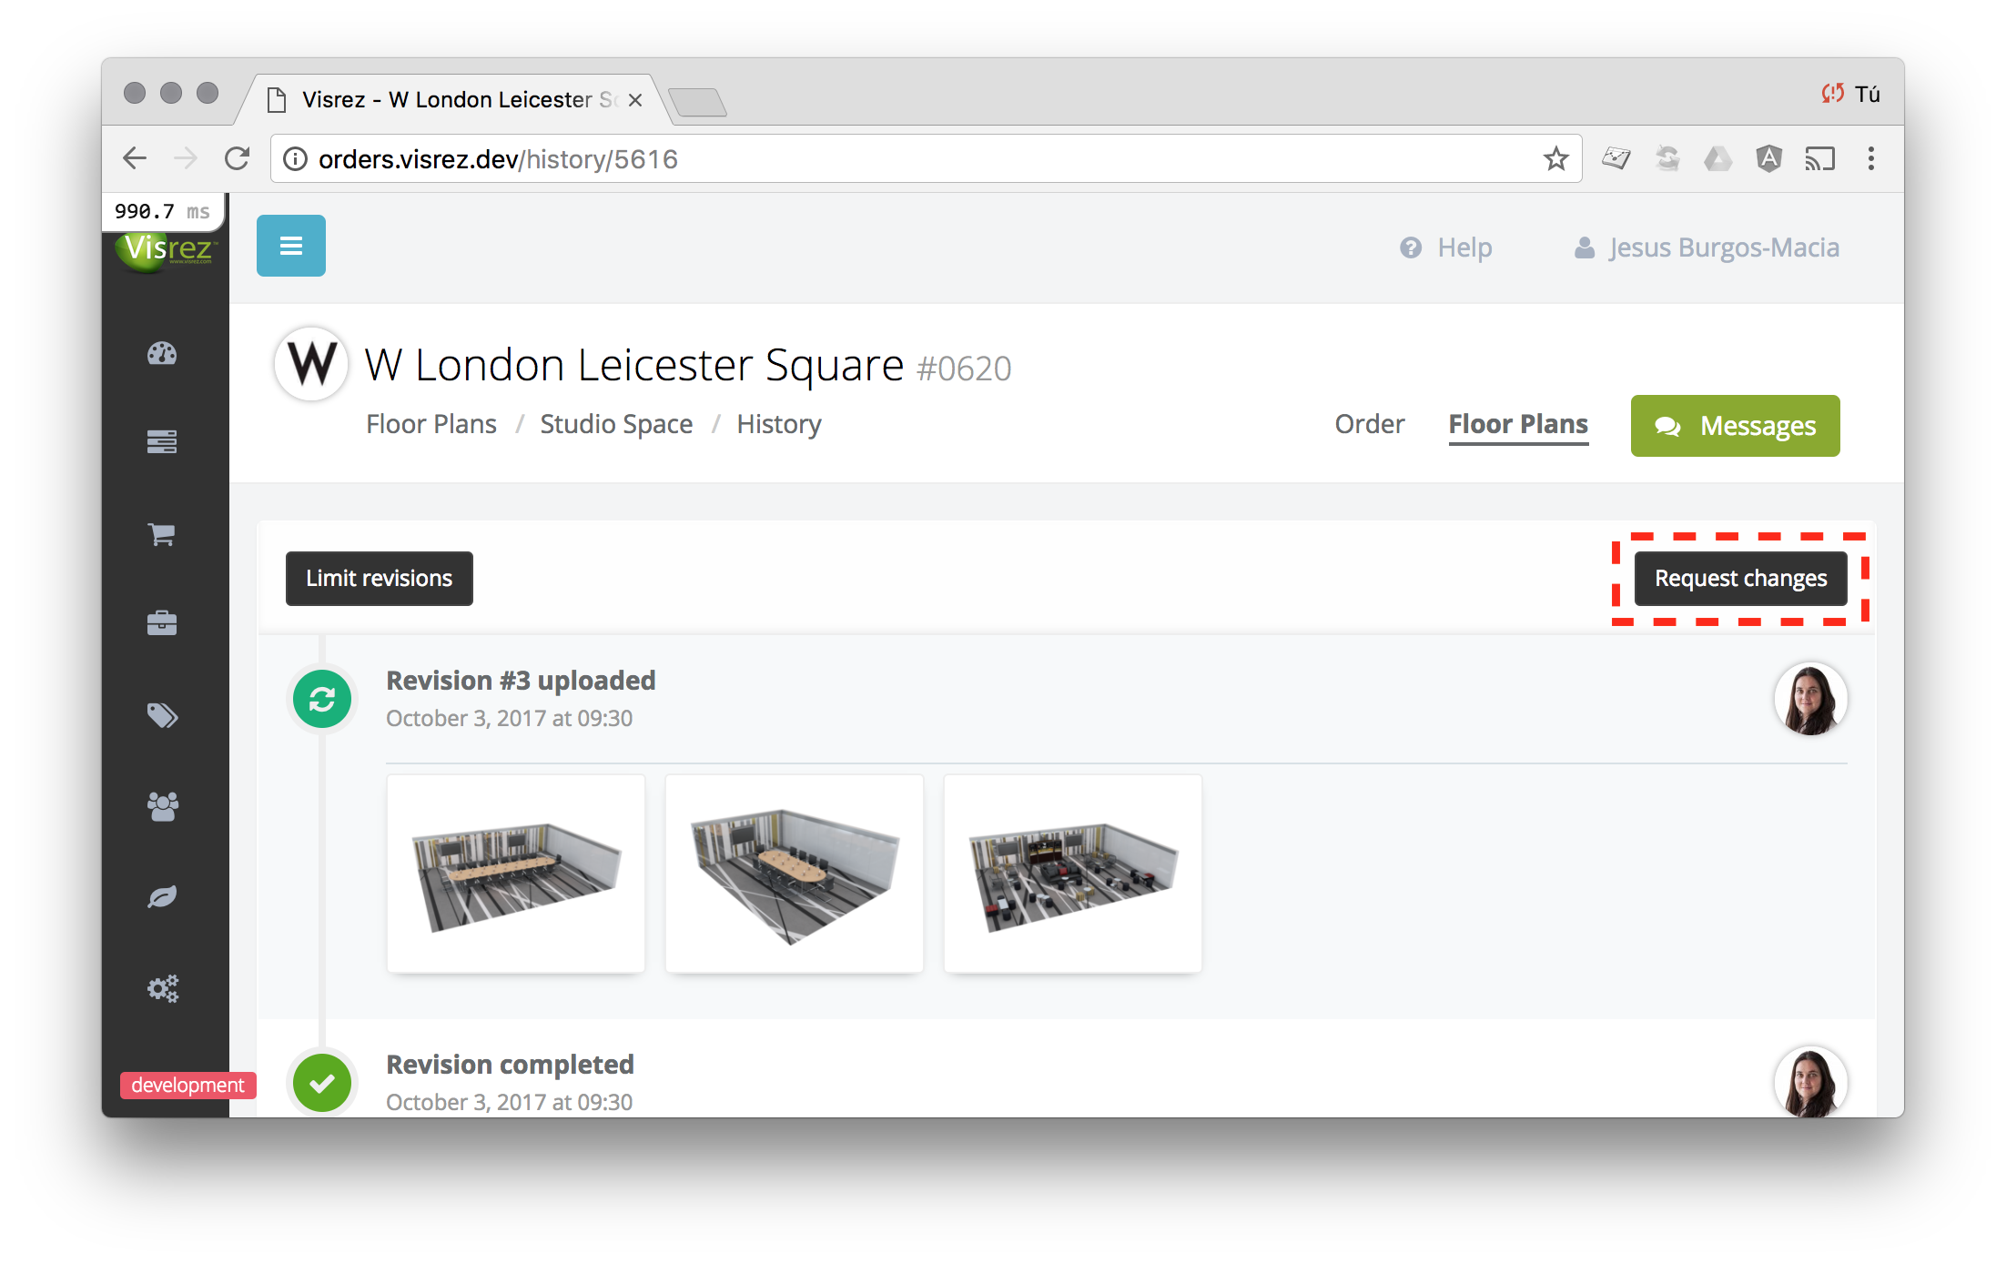The image size is (2006, 1263).
Task: Open the users group icon in sidebar
Action: coord(162,806)
